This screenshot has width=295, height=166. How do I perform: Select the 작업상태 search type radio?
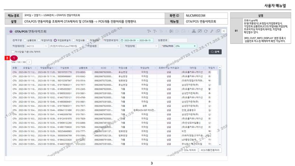[x=87, y=40]
